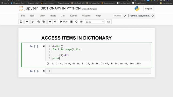The height and width of the screenshot is (97, 173).
Task: Click the dictionary output text
Action: point(94,64)
